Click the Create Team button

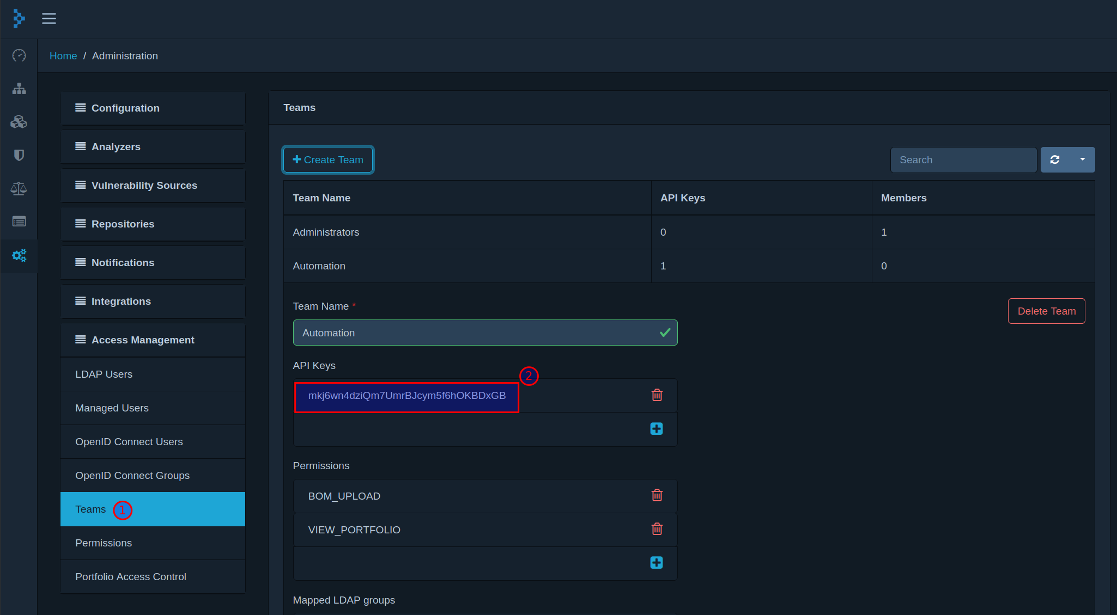pos(328,159)
